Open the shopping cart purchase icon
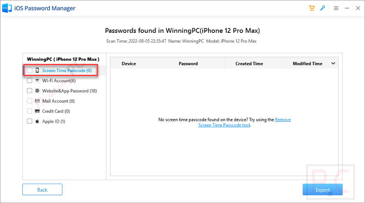 tap(312, 8)
